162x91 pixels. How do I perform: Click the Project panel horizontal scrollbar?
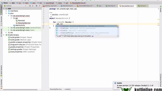click(x=20, y=90)
